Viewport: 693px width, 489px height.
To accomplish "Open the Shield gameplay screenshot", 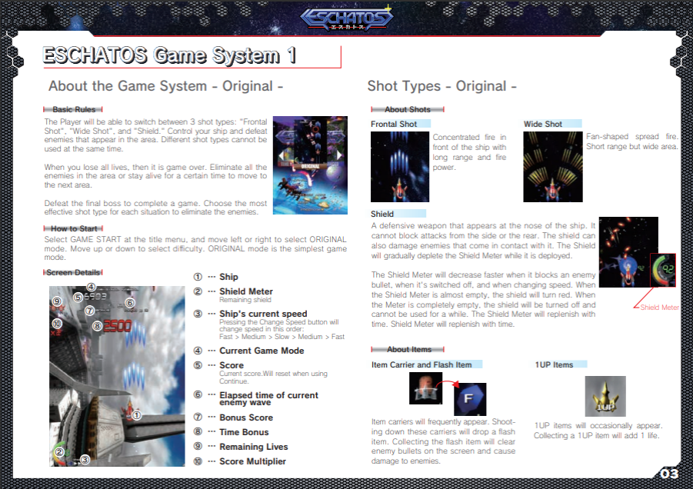I will point(628,252).
